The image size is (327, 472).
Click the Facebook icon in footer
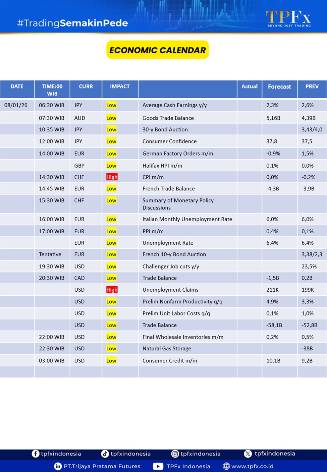click(x=35, y=454)
